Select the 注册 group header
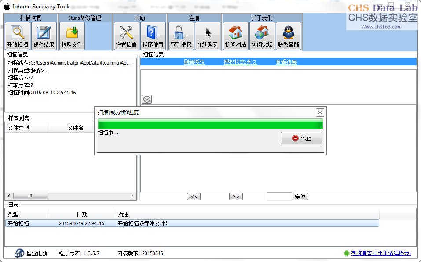Screen dimensions: 421x262 194,18
